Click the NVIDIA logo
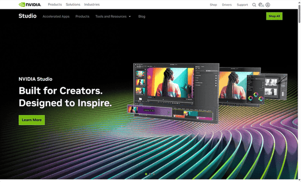301x182 pixels. pos(30,5)
